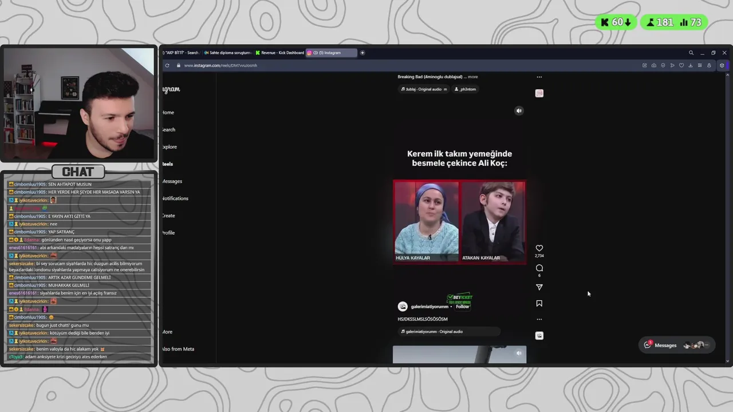
Task: Play the reel video with Hülya Kayalar
Action: pos(459,221)
